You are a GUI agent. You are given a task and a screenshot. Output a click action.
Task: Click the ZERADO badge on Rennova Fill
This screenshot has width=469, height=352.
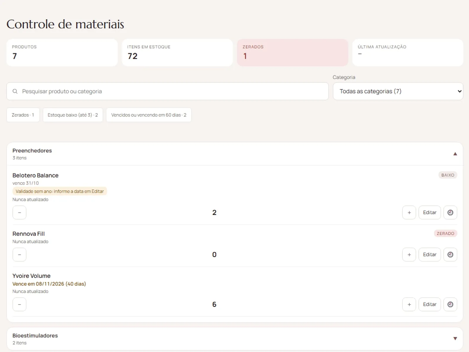446,233
